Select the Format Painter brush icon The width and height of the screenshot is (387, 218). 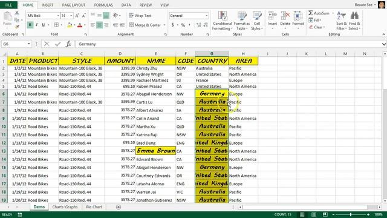pos(17,27)
